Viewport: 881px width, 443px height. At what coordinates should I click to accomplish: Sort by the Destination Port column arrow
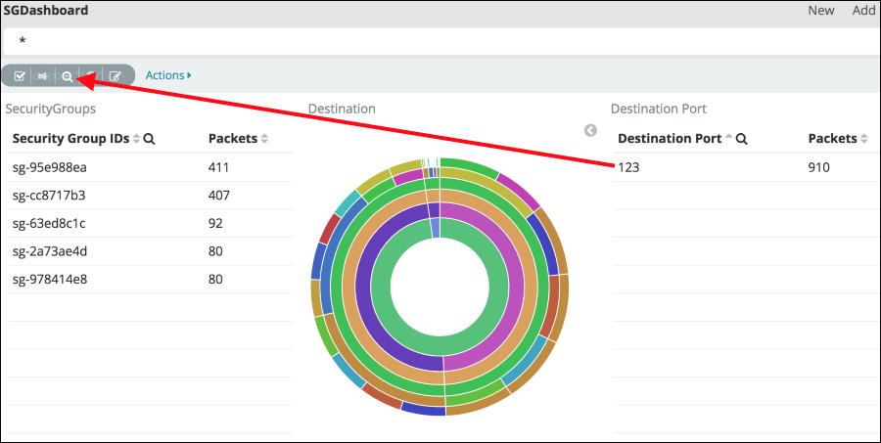(x=728, y=139)
